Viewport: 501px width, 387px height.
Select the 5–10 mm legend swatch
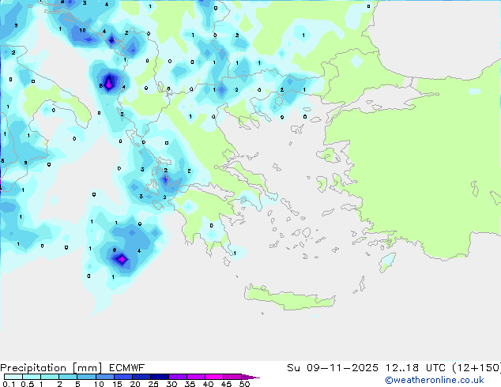tap(86, 377)
